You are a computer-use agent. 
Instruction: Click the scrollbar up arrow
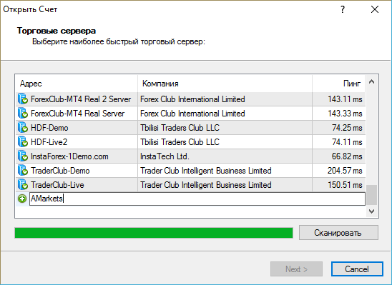tap(371, 81)
